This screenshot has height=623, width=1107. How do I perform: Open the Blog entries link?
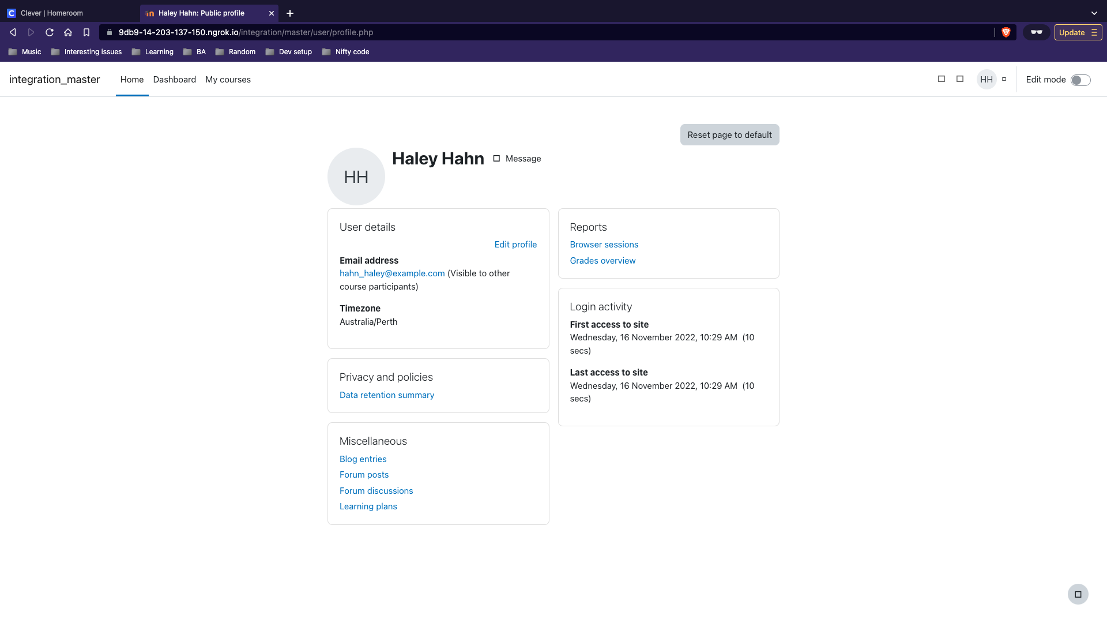pos(363,459)
